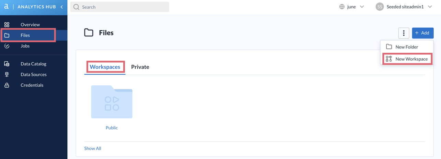The height and width of the screenshot is (159, 441).
Task: Open the three-dot more options button
Action: click(x=404, y=33)
